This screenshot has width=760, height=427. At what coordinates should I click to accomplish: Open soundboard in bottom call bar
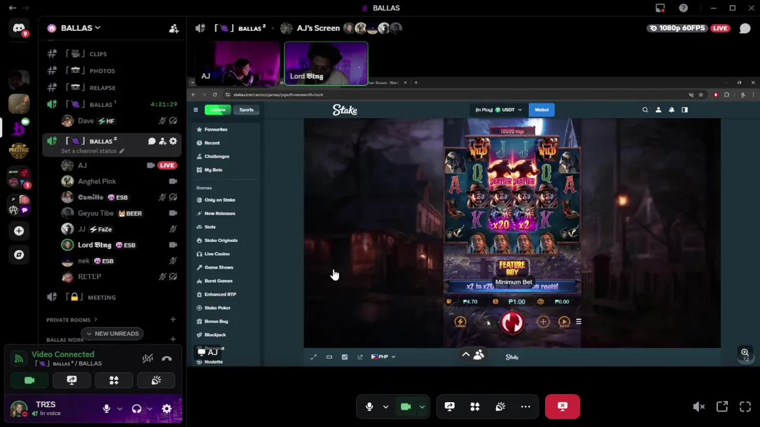point(501,407)
